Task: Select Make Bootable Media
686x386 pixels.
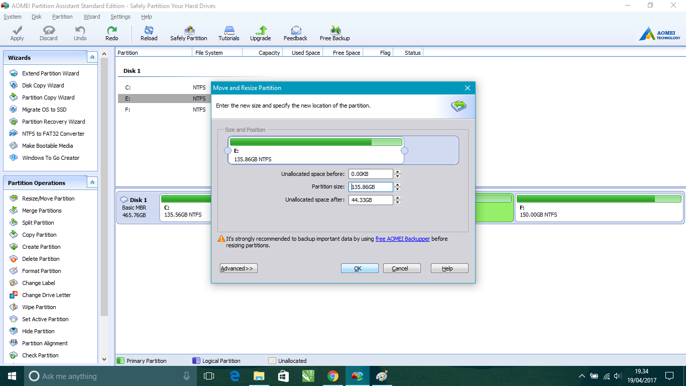Action: (47, 146)
